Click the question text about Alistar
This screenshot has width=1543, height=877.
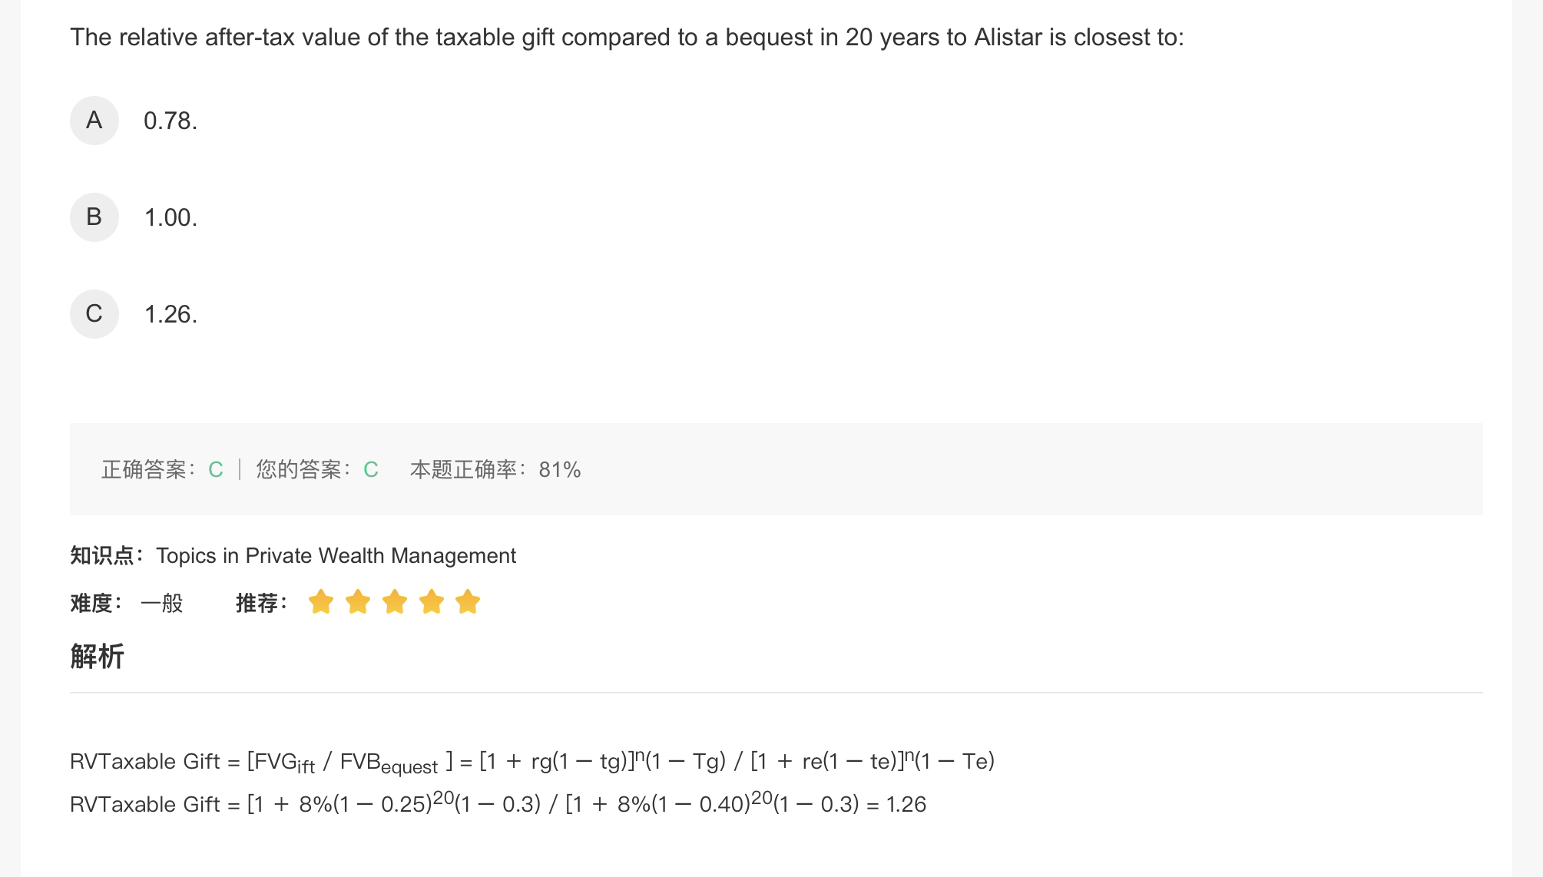(x=627, y=38)
